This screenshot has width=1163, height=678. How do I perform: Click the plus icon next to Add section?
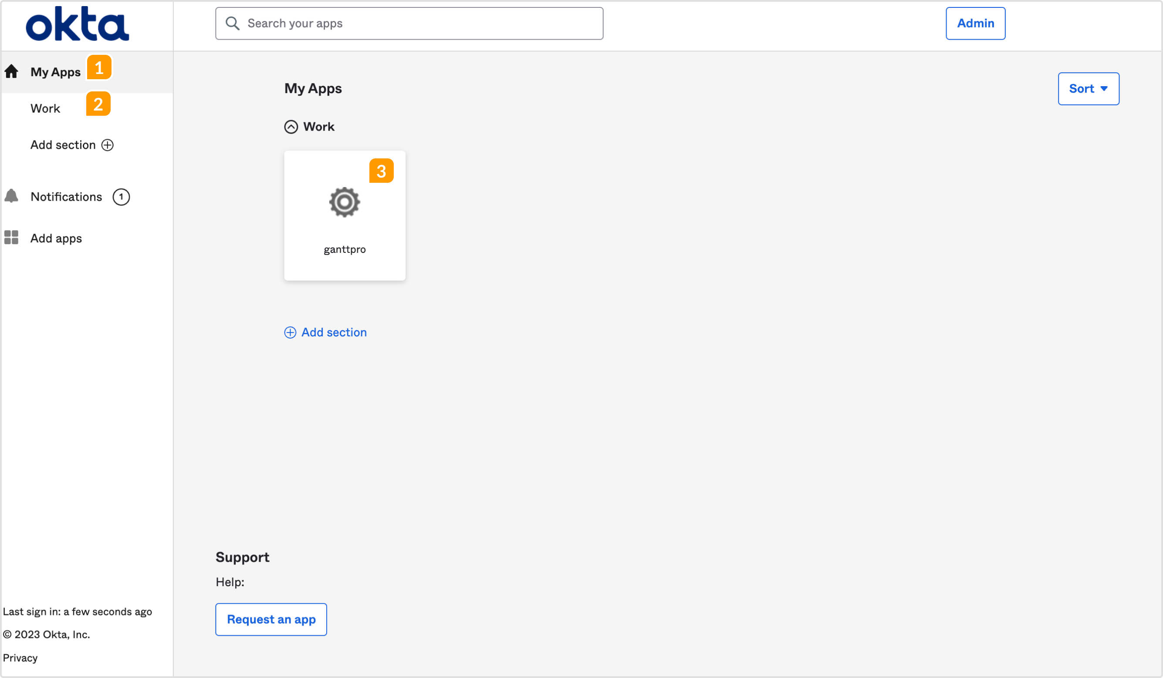[107, 145]
